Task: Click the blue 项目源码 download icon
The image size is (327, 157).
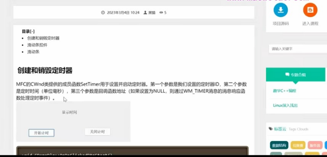Action: 280,9
